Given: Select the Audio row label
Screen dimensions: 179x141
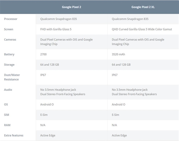Looking at the screenshot, I should coord(8,90).
